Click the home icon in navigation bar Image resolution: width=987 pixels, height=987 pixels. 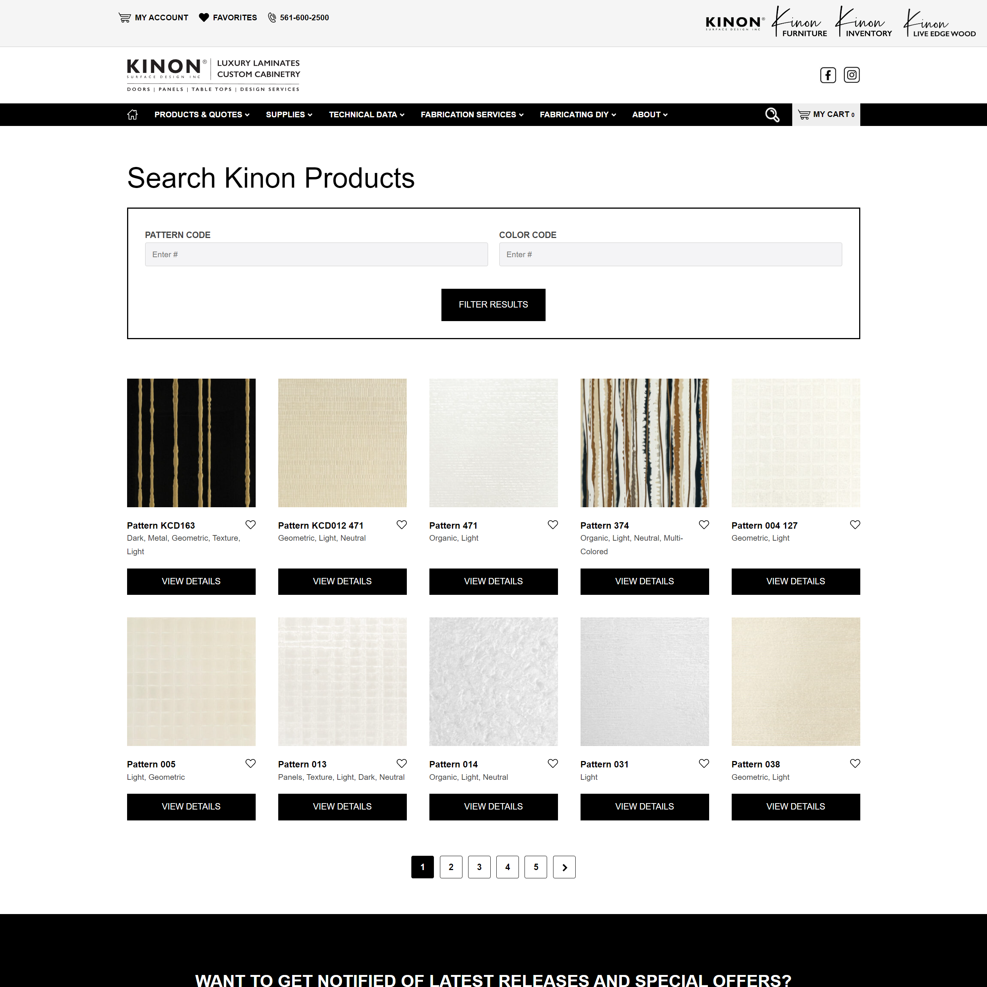pyautogui.click(x=132, y=114)
